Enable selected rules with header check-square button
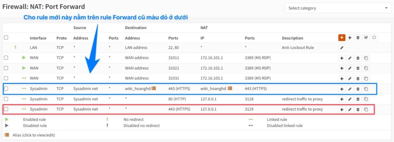The height and width of the screenshot is (142, 394). pos(366,38)
